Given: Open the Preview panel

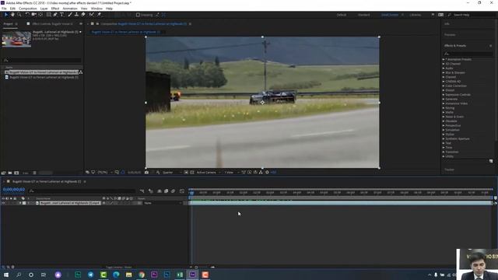Looking at the screenshot, I should pyautogui.click(x=450, y=34).
